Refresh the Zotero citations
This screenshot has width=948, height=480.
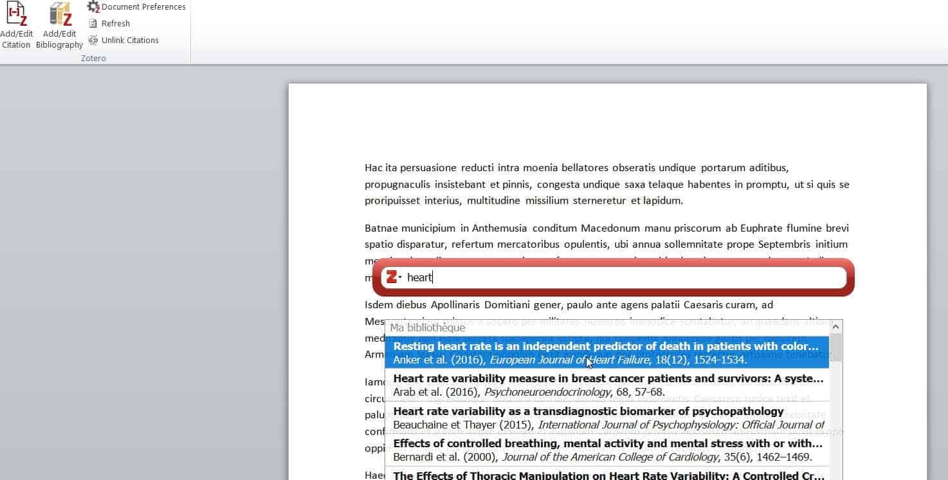pos(109,23)
